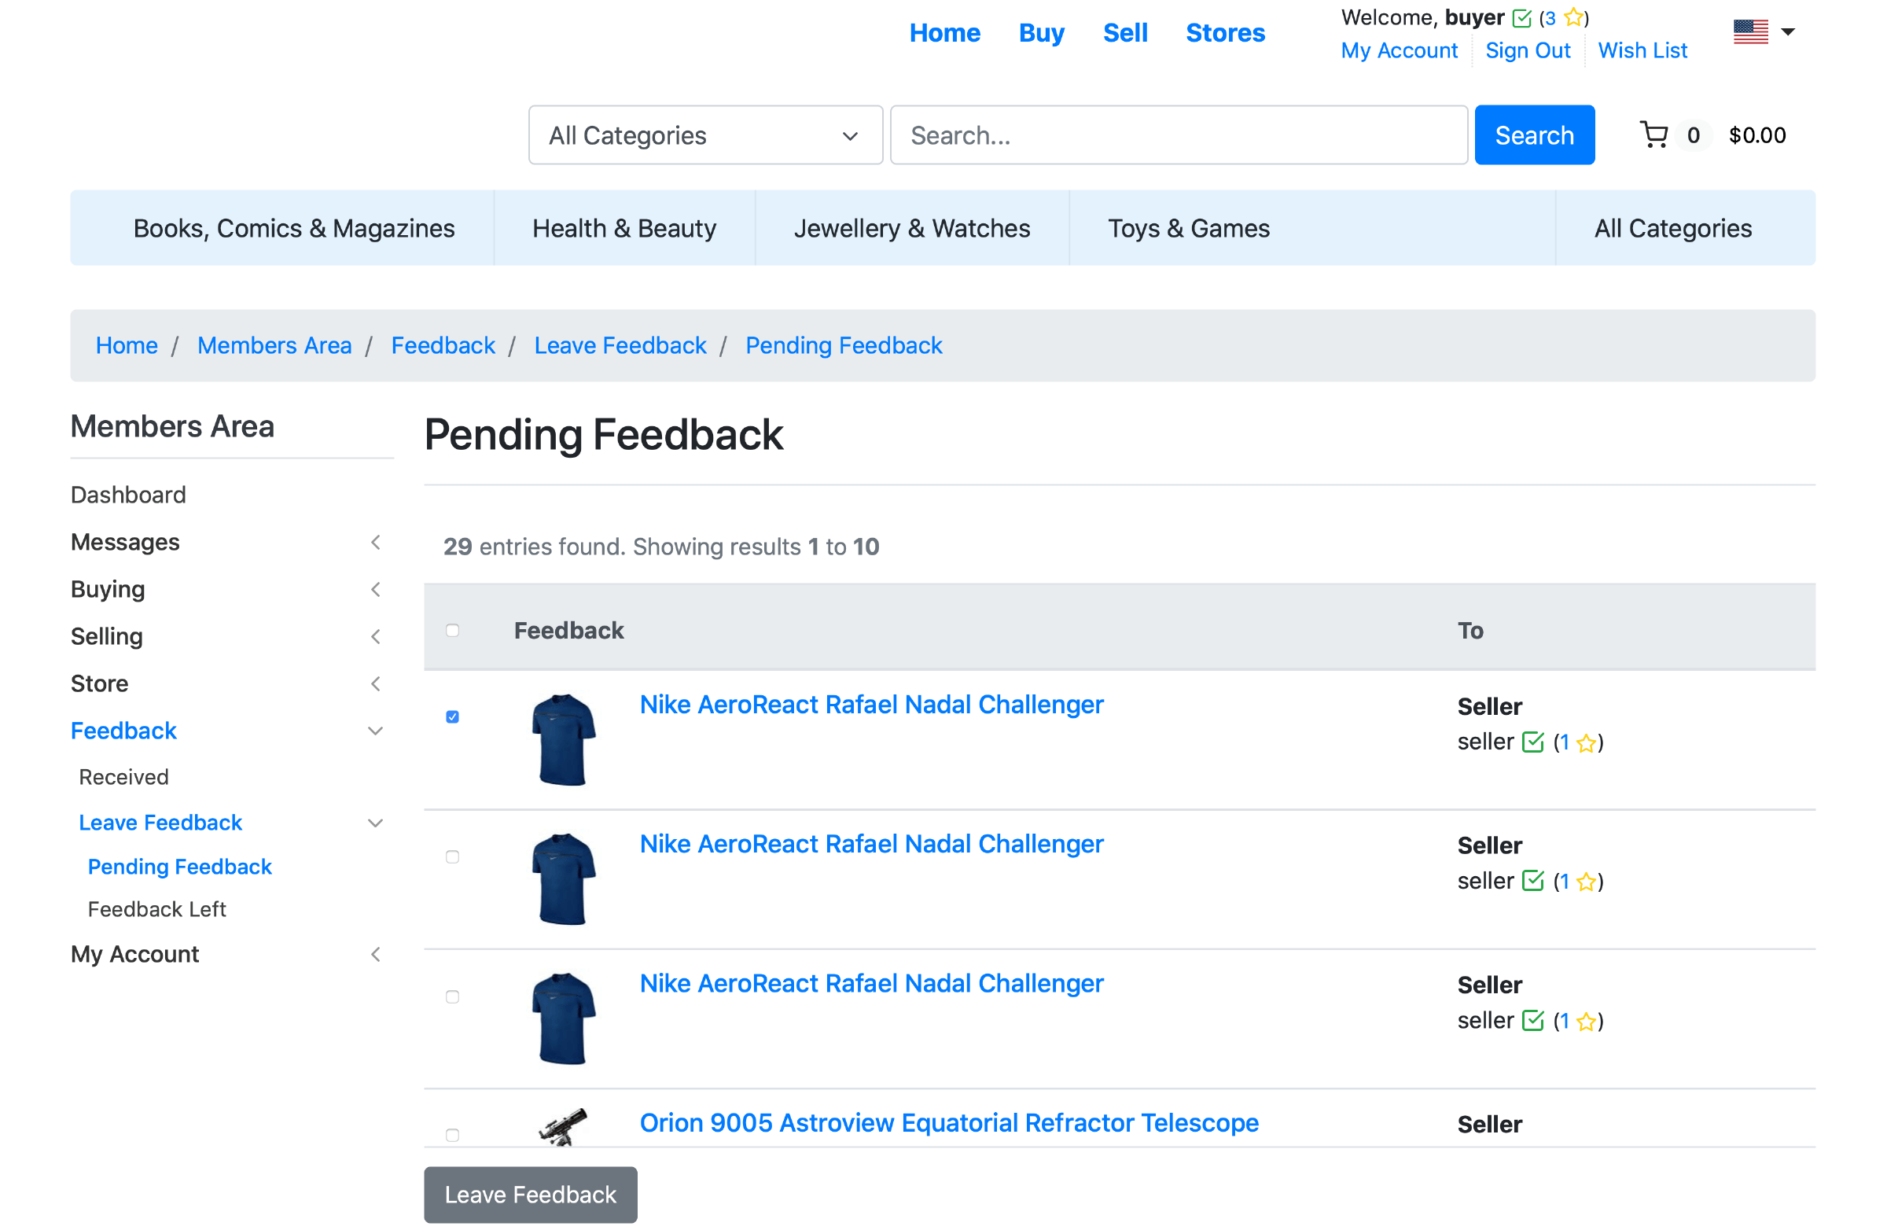
Task: Open Stores in top navigation
Action: coord(1225,32)
